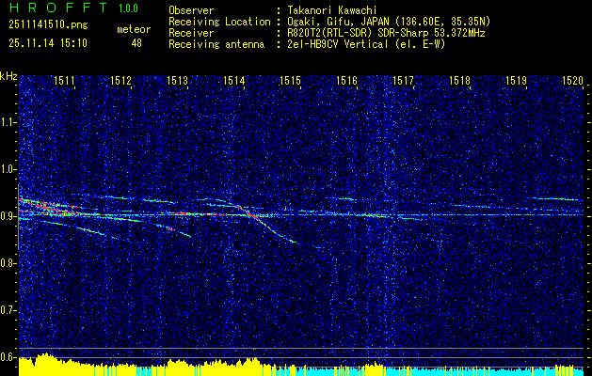This screenshot has width=592, height=376.
Task: Select the 1520 time marker
Action: (x=572, y=82)
